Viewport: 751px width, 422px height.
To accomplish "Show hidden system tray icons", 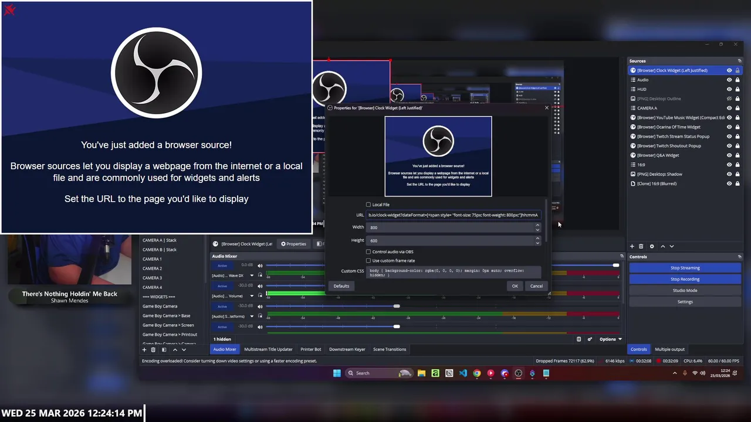I will click(675, 373).
